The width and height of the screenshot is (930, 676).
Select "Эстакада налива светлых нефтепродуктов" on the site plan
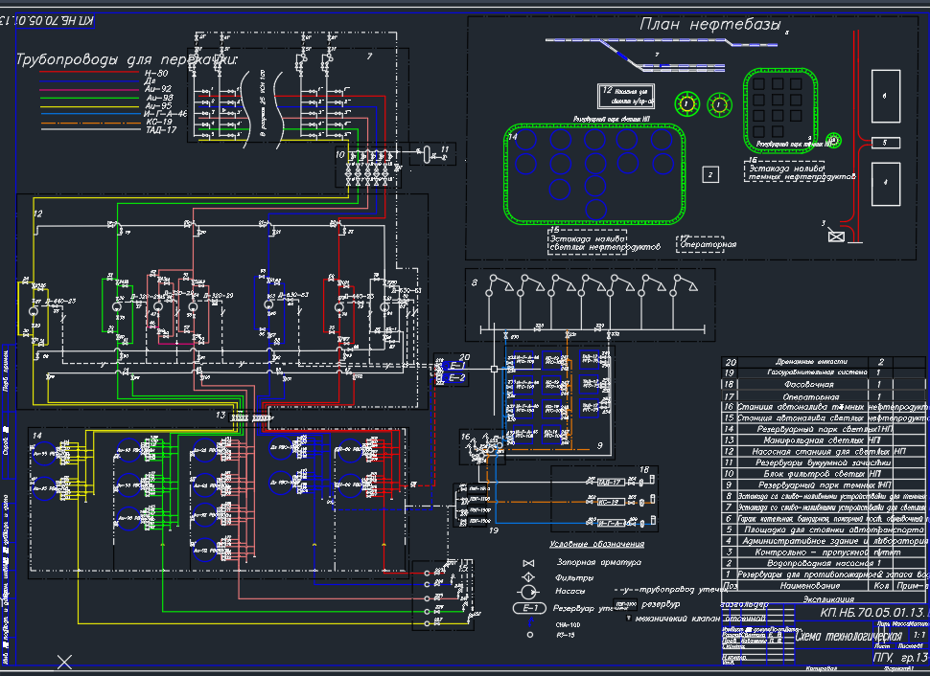tap(604, 243)
